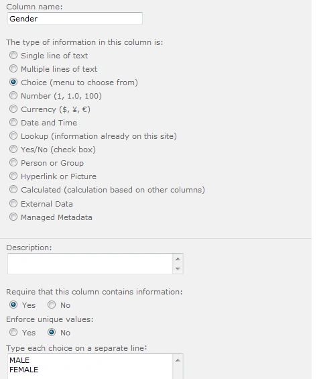Choose Multiple lines of text option
This screenshot has height=379, width=317.
tap(13, 68)
